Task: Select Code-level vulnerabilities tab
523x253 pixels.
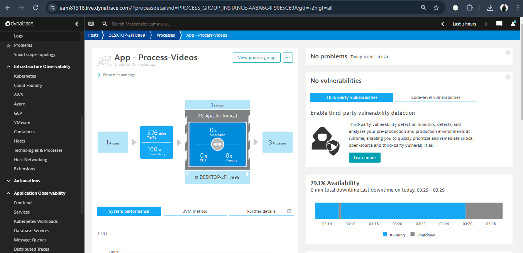Action: click(x=436, y=97)
